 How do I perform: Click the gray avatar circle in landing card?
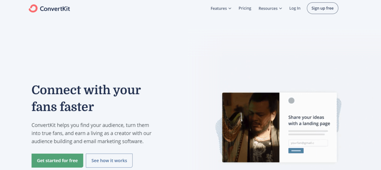tap(291, 101)
